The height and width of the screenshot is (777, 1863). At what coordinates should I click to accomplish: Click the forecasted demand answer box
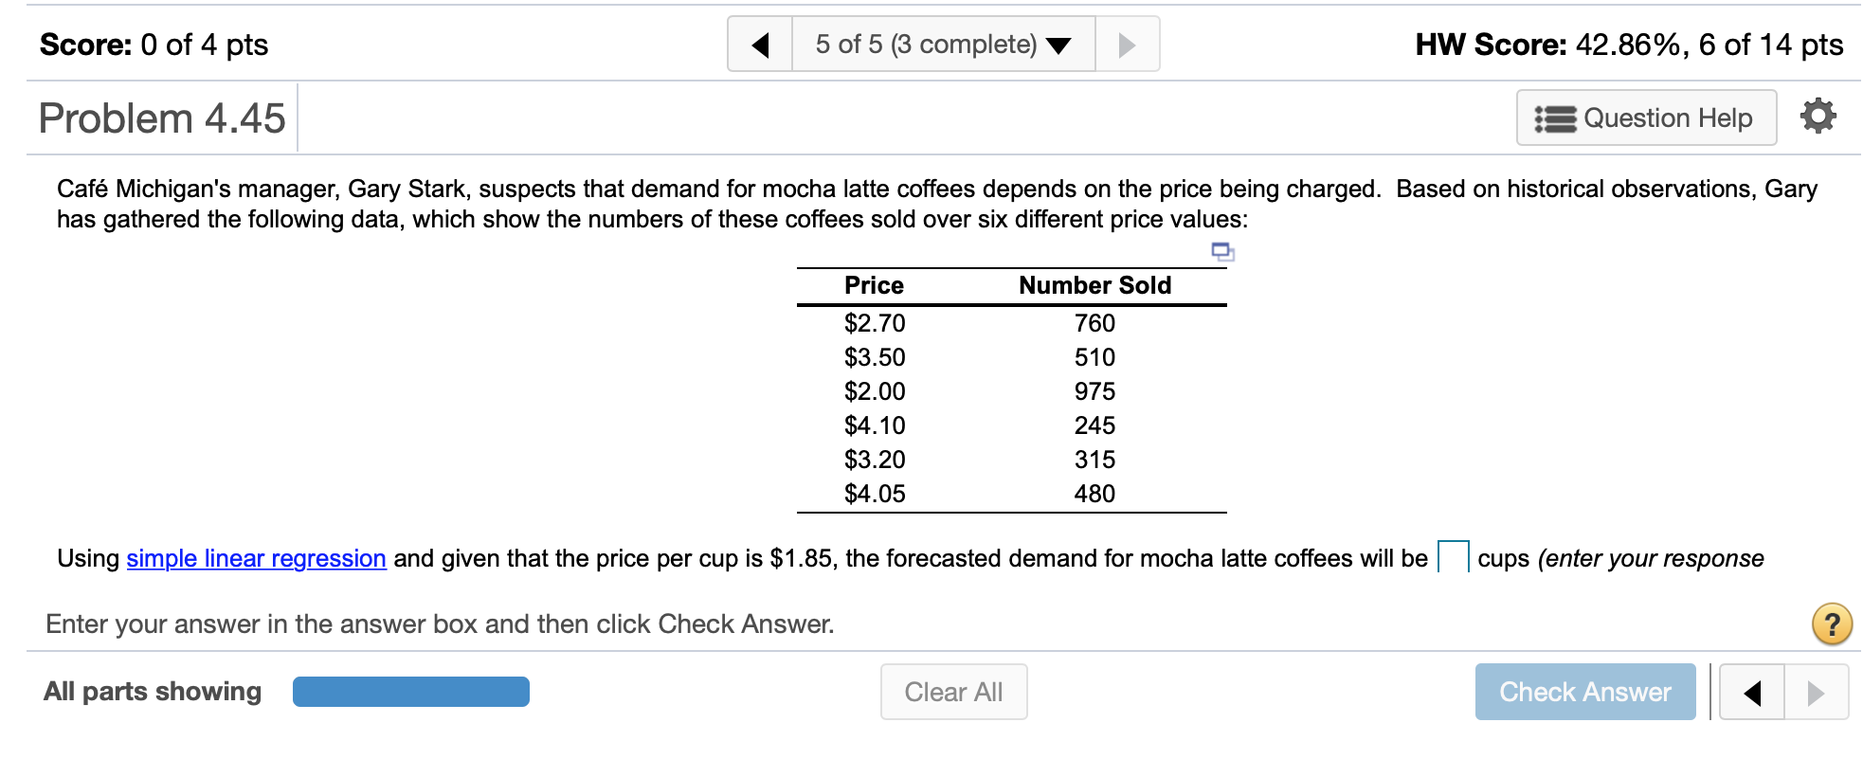1453,557
